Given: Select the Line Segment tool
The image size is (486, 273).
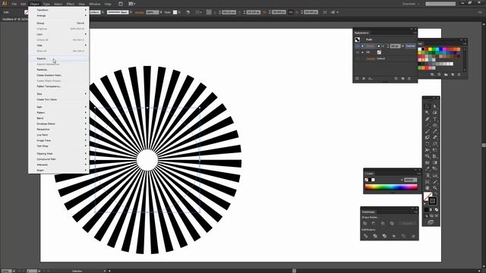Looking at the screenshot, I should click(428, 125).
